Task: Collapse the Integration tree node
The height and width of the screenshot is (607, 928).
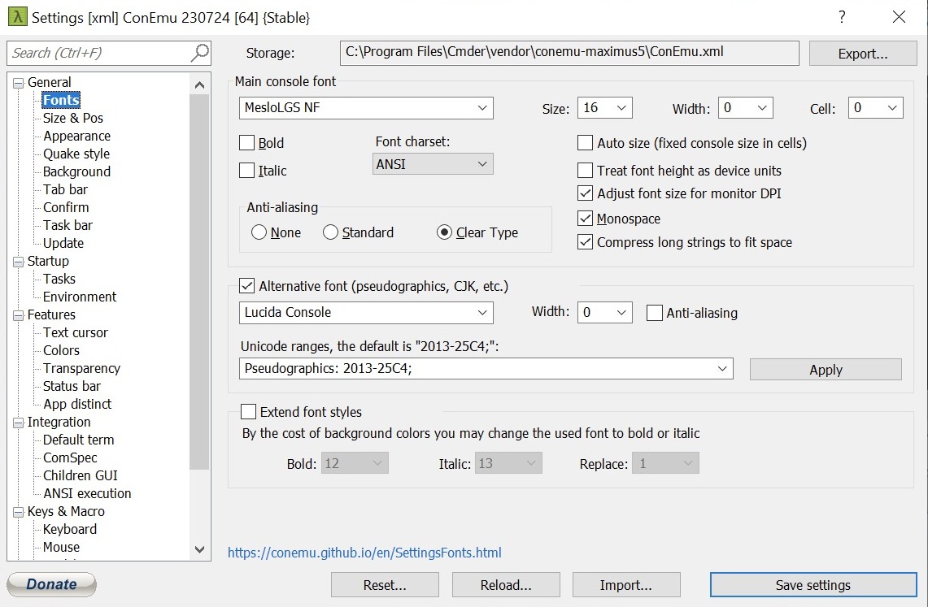Action: 19,422
